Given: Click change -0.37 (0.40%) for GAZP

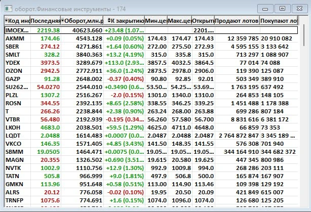Looking at the screenshot, I should 126,79.
